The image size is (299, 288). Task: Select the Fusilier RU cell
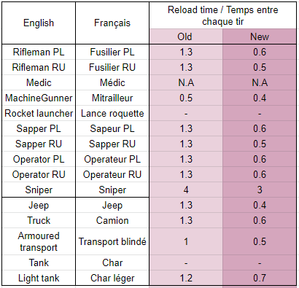point(112,67)
